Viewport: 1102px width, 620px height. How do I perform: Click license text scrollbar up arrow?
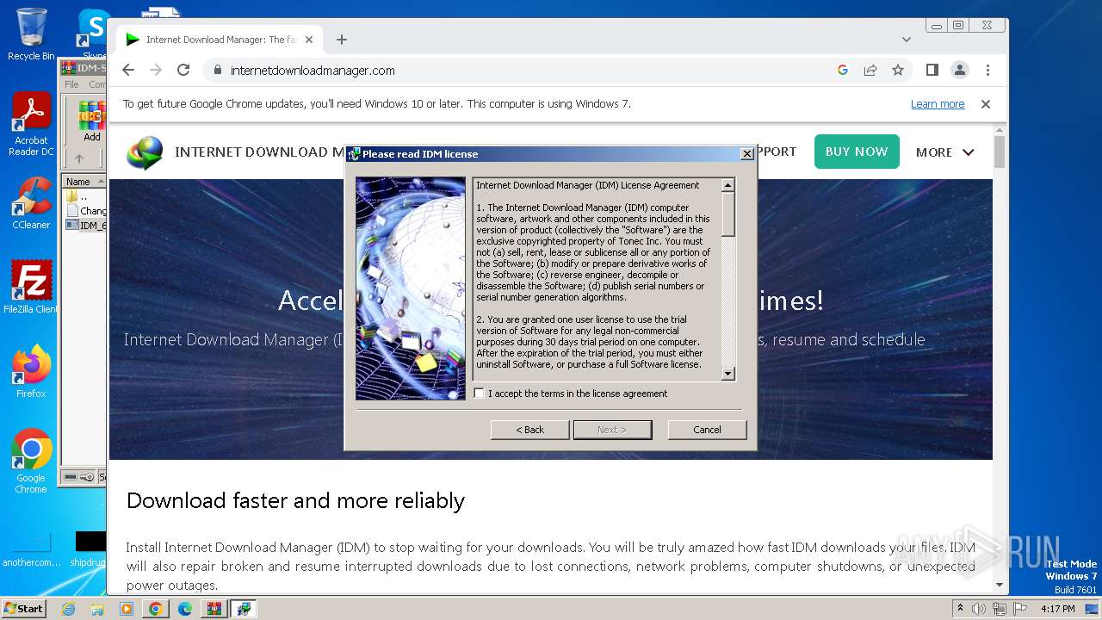(728, 185)
